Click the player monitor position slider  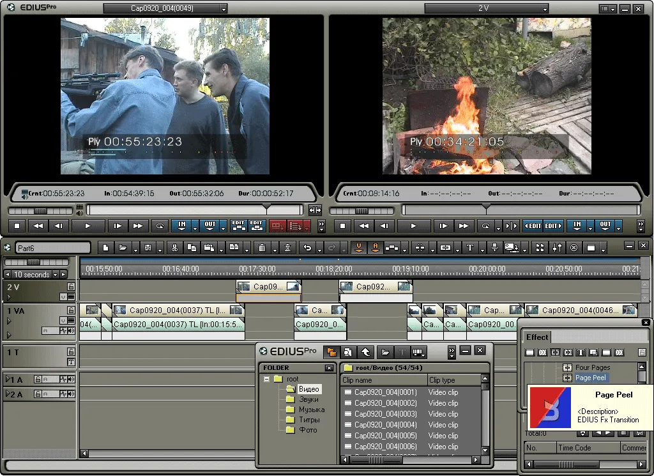194,210
